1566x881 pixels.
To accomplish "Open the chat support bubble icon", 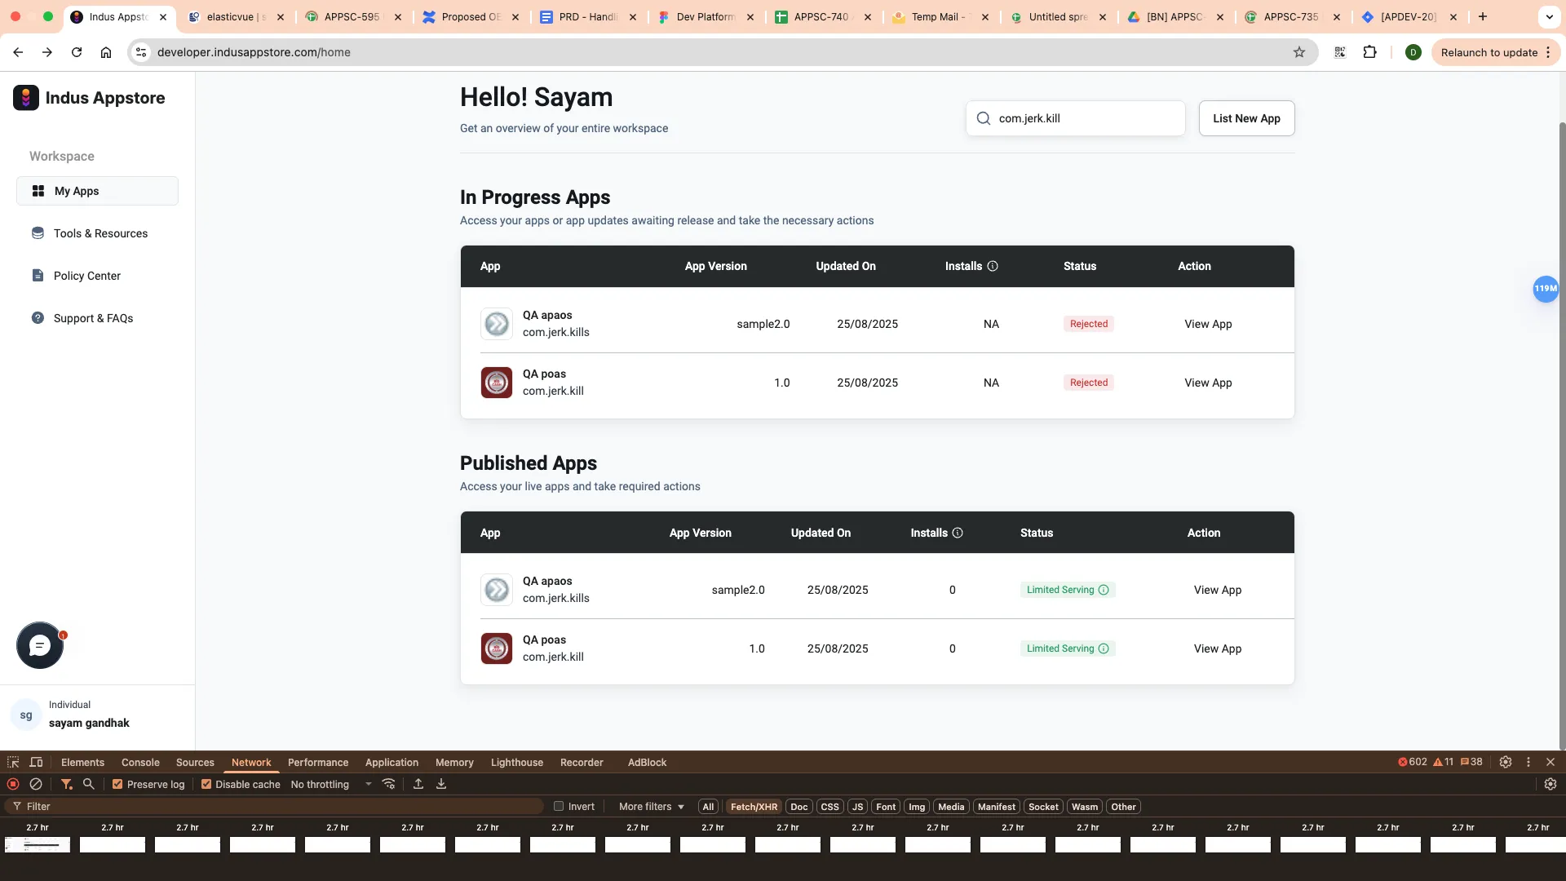I will 40,645.
